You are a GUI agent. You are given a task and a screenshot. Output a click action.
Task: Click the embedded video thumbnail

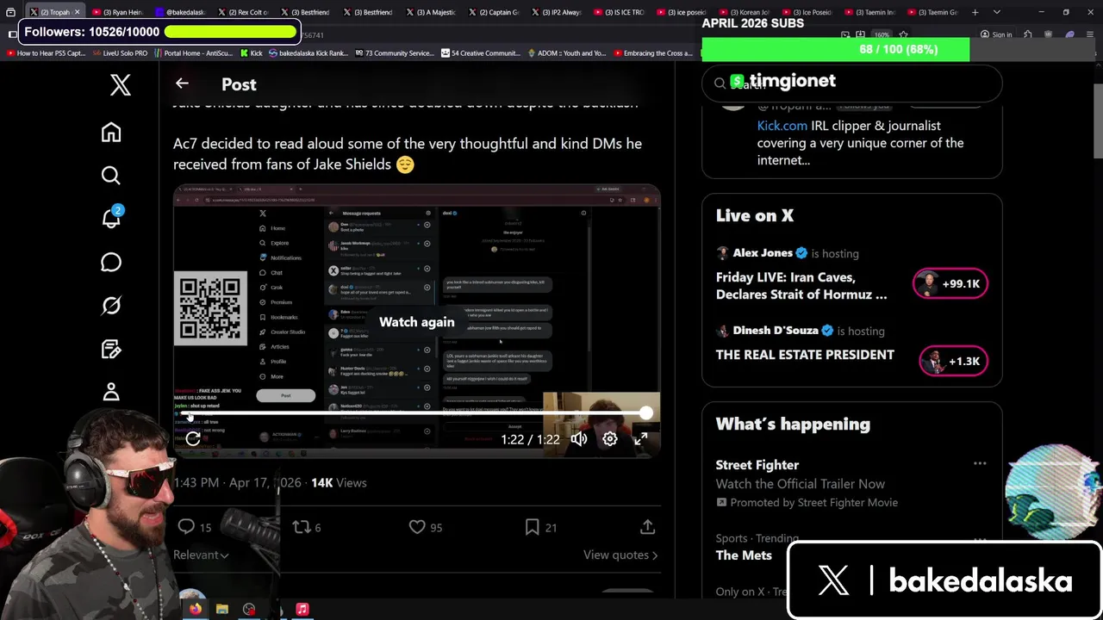click(x=417, y=321)
